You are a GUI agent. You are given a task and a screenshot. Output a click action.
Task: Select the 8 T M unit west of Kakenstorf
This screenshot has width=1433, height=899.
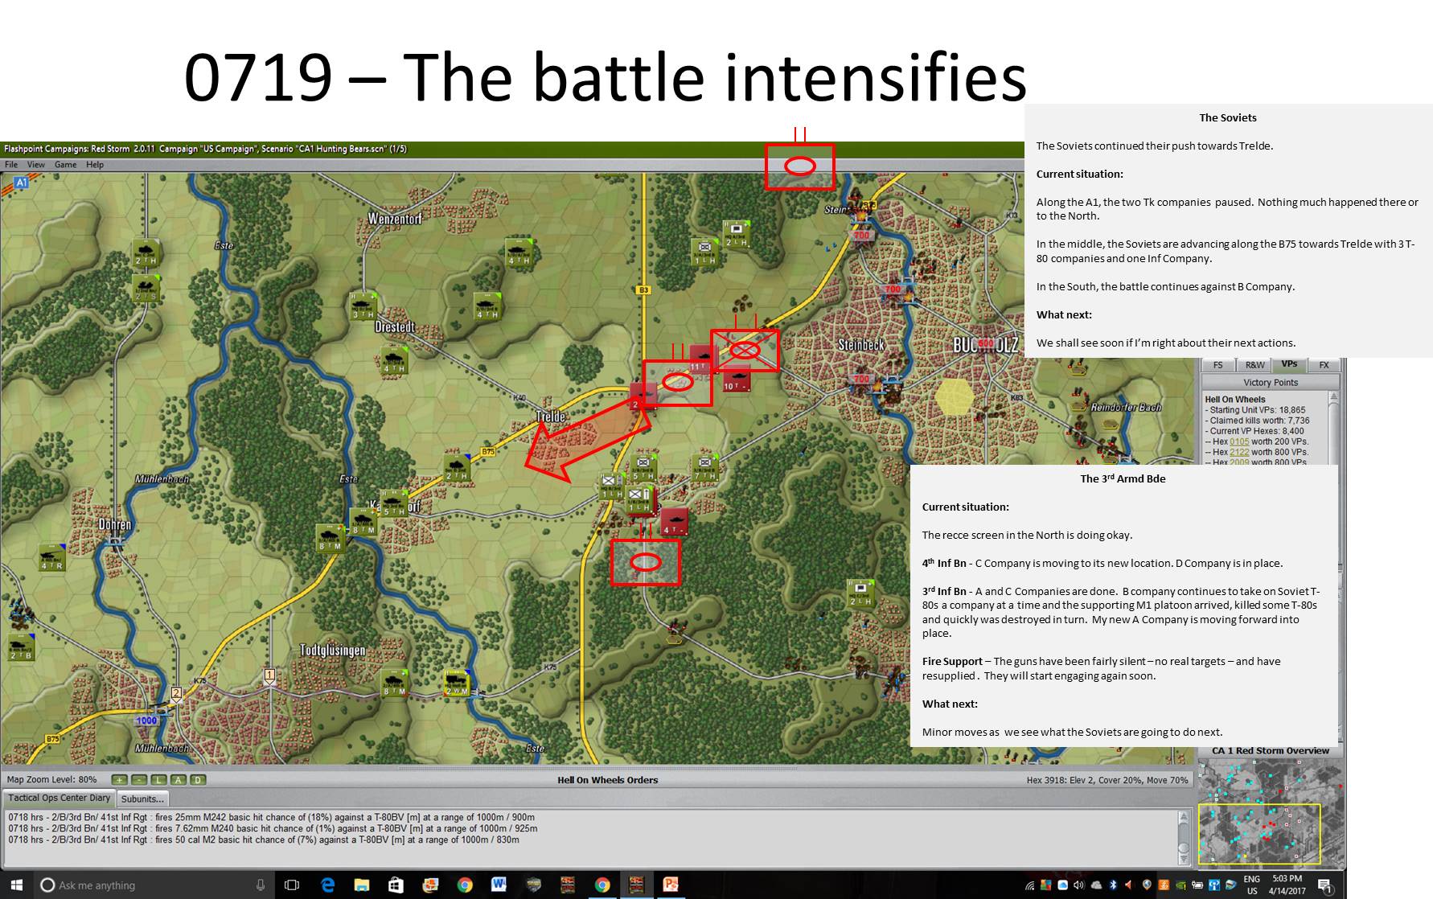tap(330, 538)
